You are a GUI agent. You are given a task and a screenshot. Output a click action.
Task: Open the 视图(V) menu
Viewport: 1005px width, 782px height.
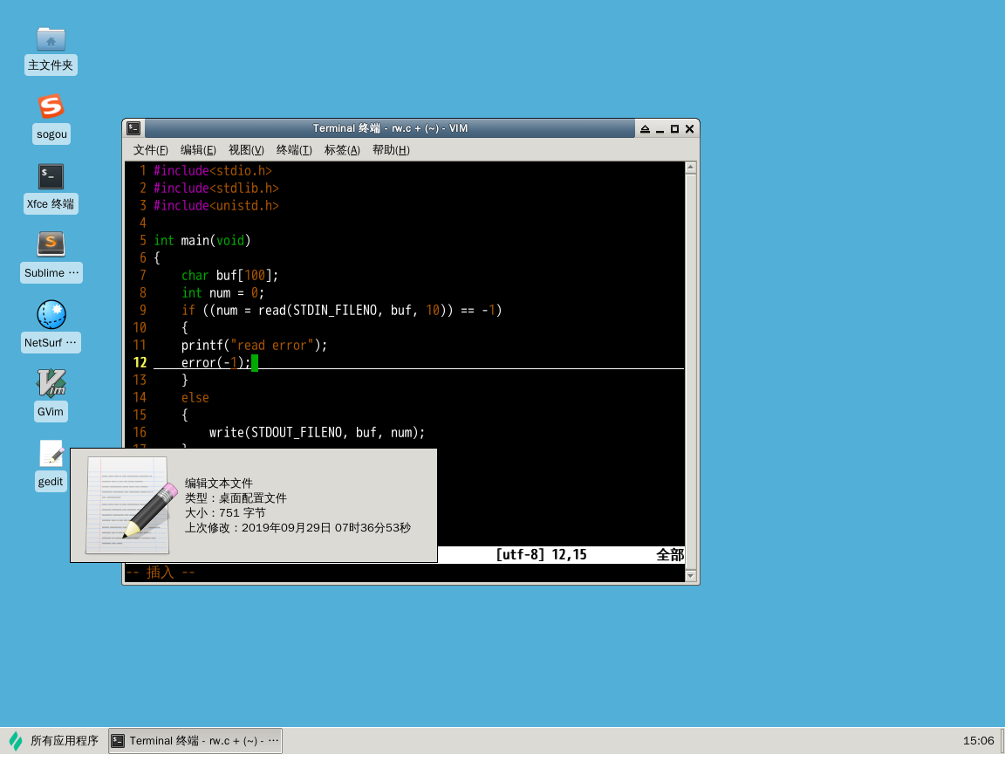click(x=246, y=150)
